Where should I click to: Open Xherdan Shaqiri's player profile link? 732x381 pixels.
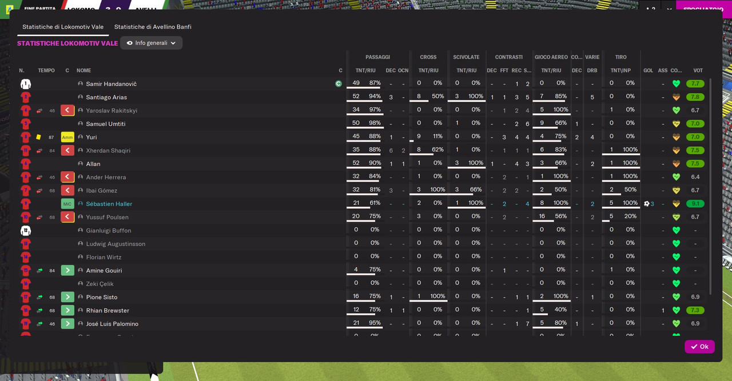click(x=108, y=151)
